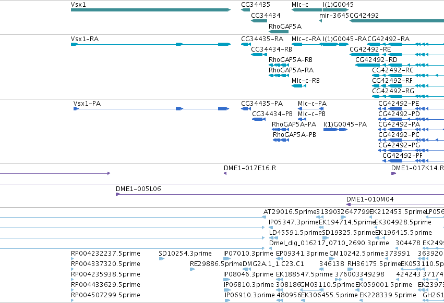Image resolution: width=444 pixels, height=303 pixels.
Task: Select transcript CG42492-RF
Action: [x=408, y=86]
